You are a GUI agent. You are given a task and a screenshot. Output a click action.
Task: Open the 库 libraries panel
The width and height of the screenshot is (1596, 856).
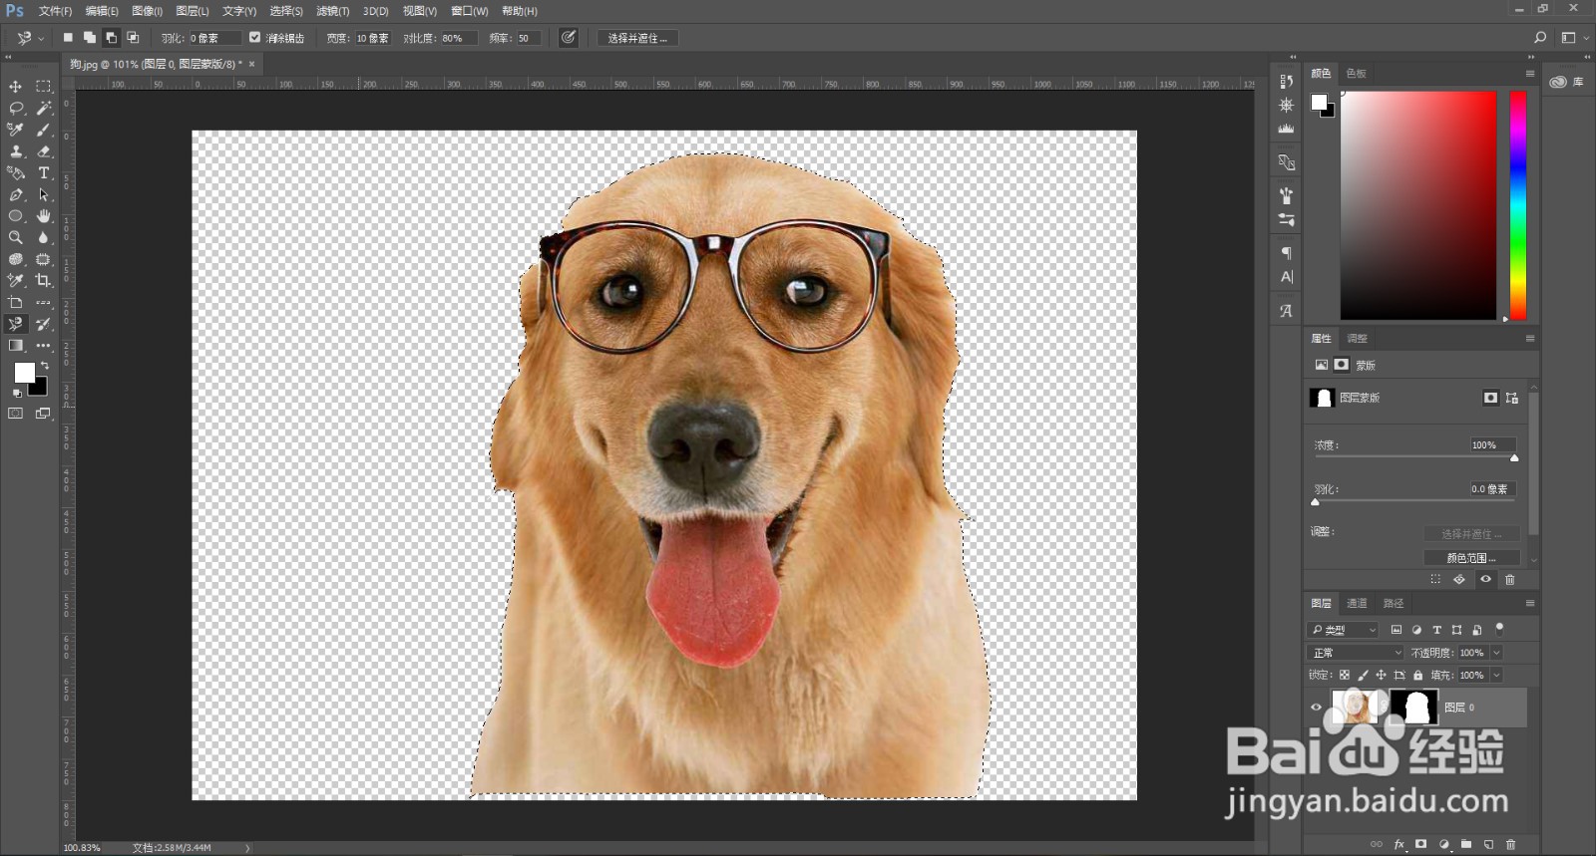click(x=1567, y=82)
